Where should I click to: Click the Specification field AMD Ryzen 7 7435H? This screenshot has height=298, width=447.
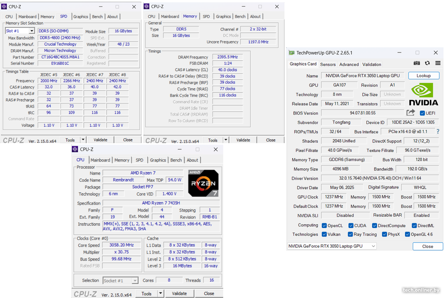pyautogui.click(x=161, y=203)
